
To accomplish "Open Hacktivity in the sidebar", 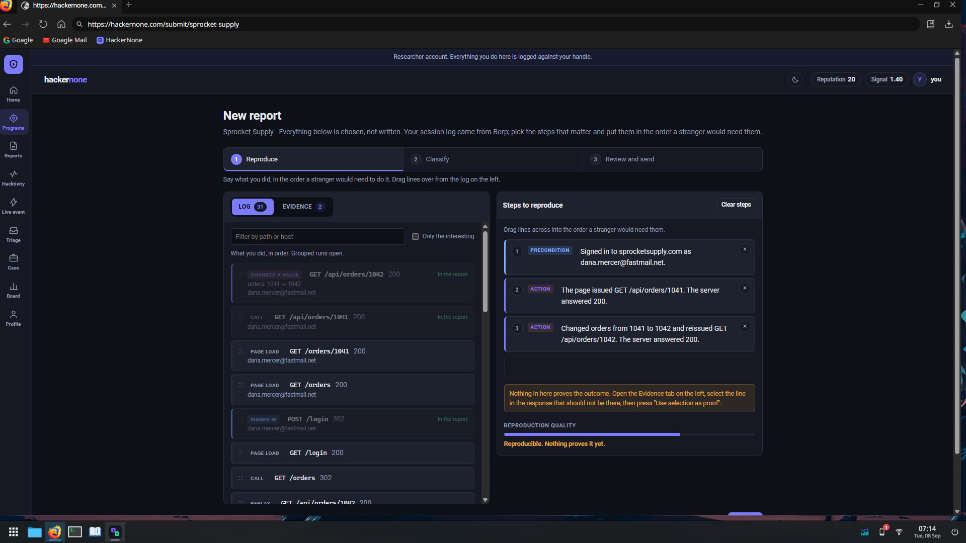I will point(14,178).
